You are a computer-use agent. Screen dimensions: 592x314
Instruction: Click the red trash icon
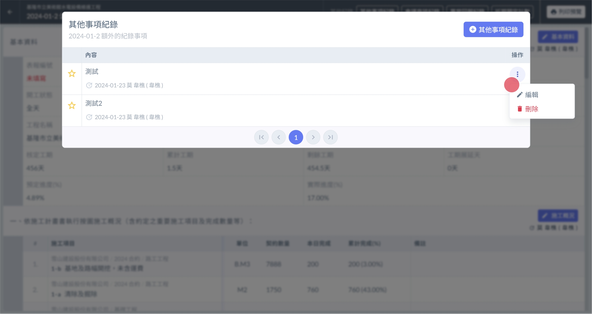coord(520,109)
